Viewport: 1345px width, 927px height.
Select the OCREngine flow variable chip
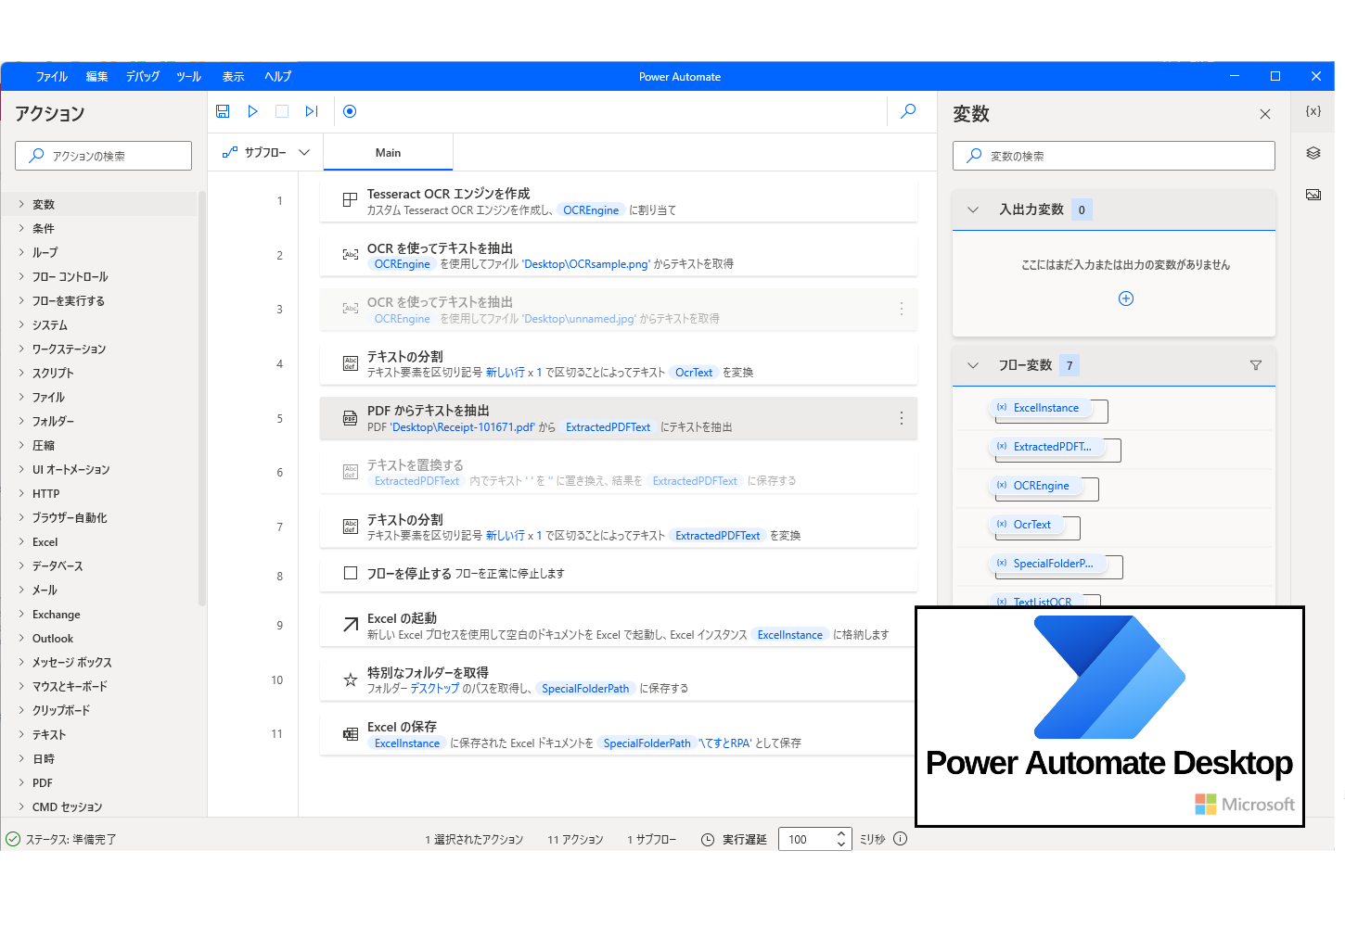click(1034, 486)
